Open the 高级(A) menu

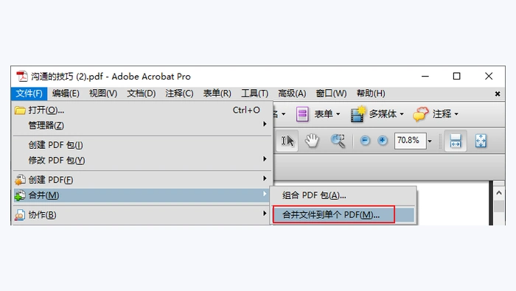coord(292,94)
